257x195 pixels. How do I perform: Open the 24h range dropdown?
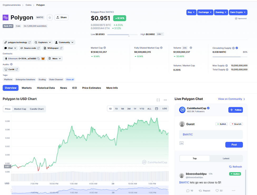160,34
